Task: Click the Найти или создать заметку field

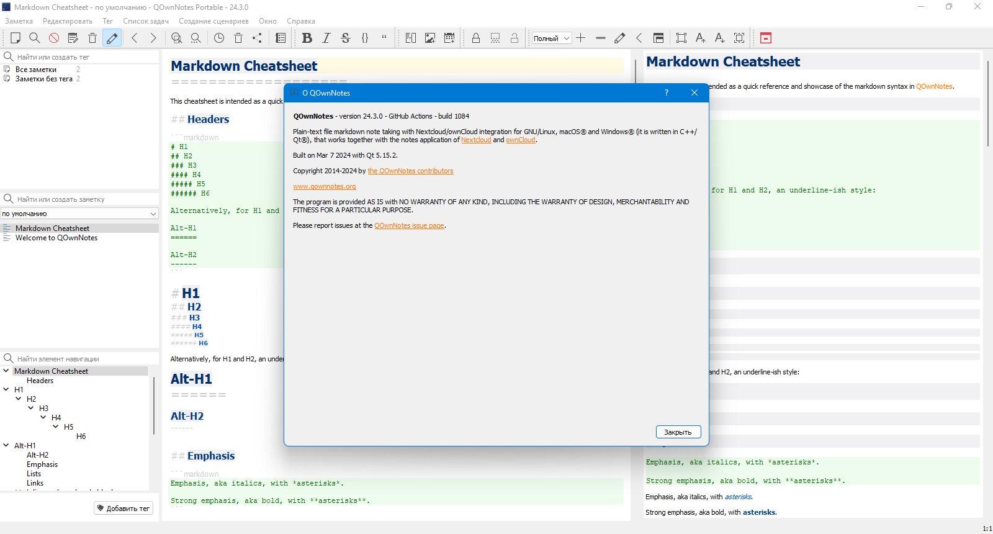Action: pyautogui.click(x=79, y=199)
